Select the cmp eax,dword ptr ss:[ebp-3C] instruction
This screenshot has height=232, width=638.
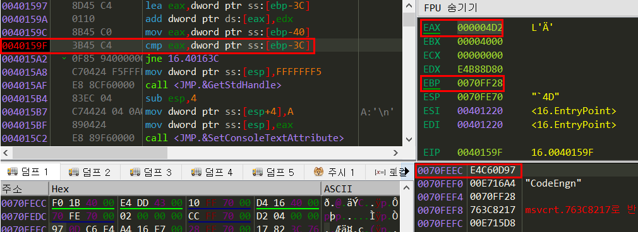coord(228,45)
